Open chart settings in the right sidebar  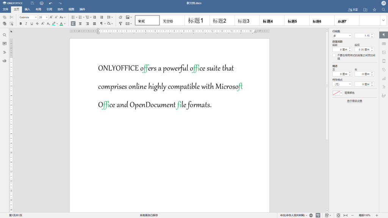pyautogui.click(x=384, y=79)
